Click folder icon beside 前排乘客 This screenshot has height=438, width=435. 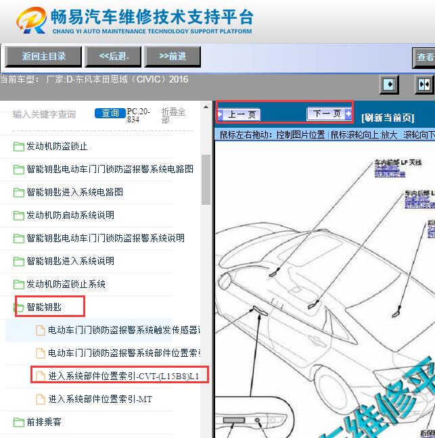(x=18, y=422)
